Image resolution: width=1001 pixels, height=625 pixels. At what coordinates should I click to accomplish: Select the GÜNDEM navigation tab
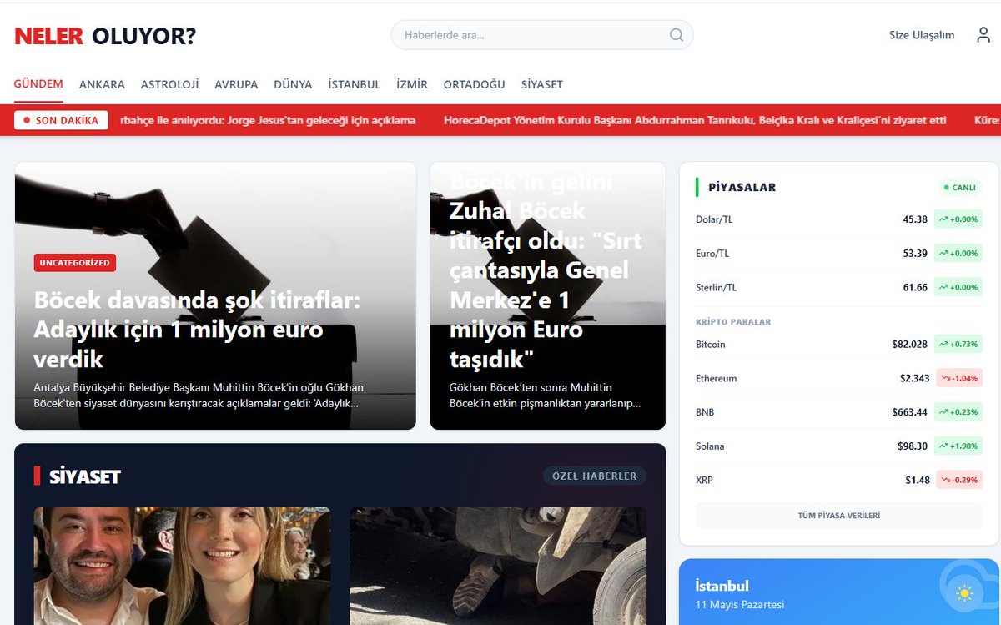pos(38,84)
